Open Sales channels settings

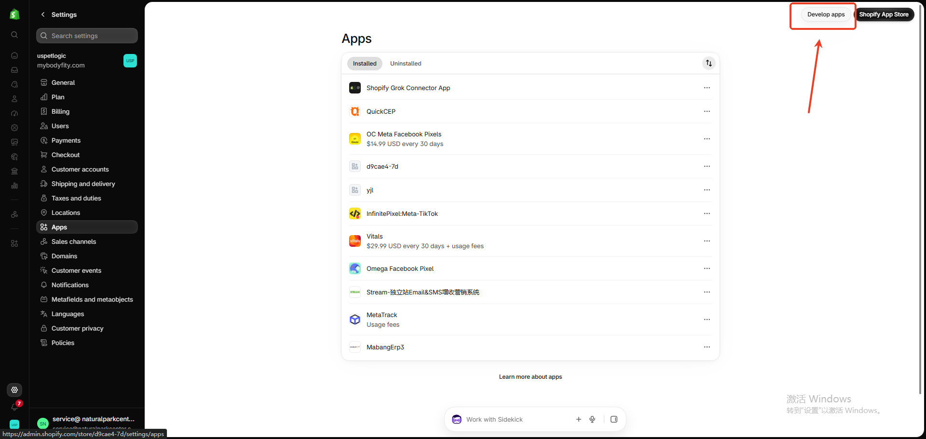[x=87, y=241]
